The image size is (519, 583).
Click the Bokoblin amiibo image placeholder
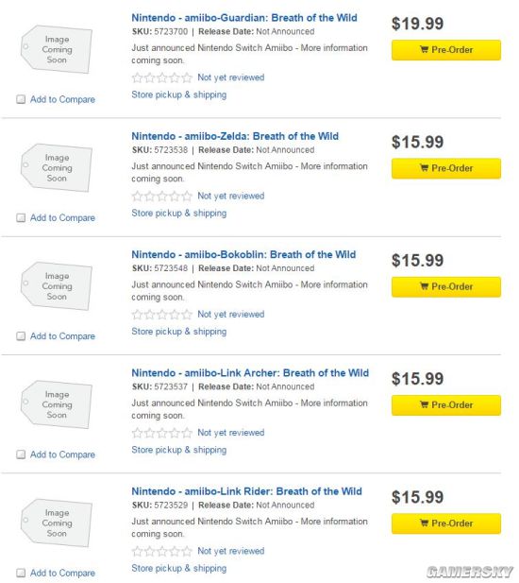point(57,286)
